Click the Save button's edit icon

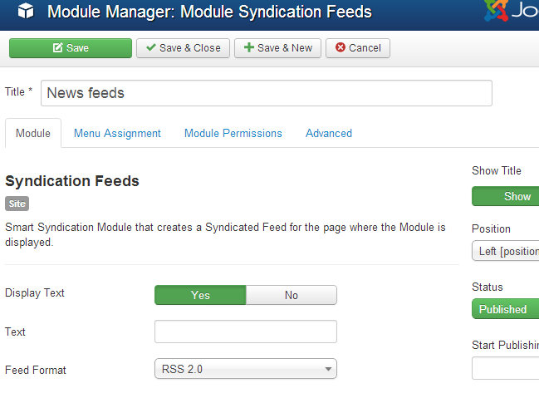coord(57,48)
